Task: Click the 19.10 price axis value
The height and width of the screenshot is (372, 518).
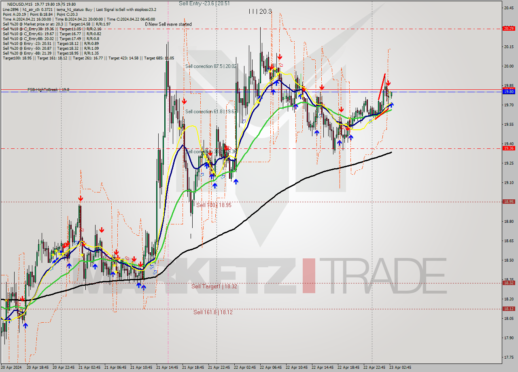Action: [x=508, y=182]
